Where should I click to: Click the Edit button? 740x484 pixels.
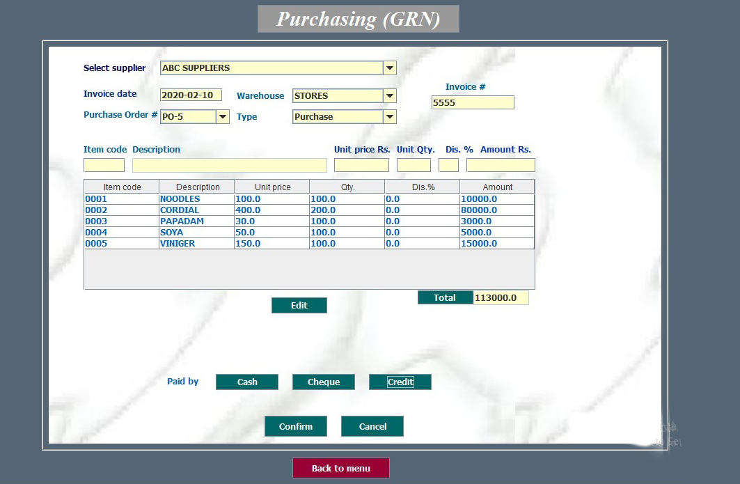[x=299, y=306]
